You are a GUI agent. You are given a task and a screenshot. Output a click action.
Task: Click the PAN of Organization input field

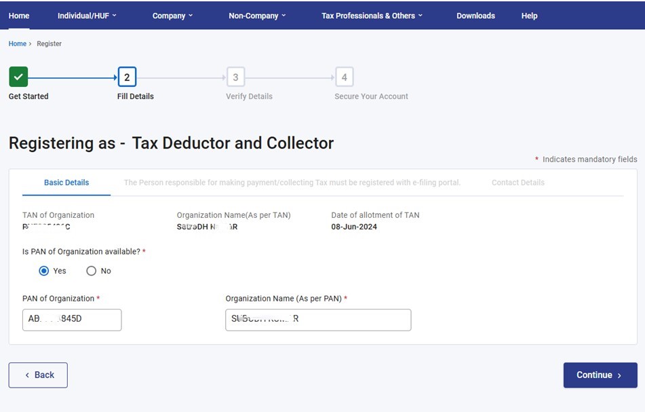tap(72, 320)
